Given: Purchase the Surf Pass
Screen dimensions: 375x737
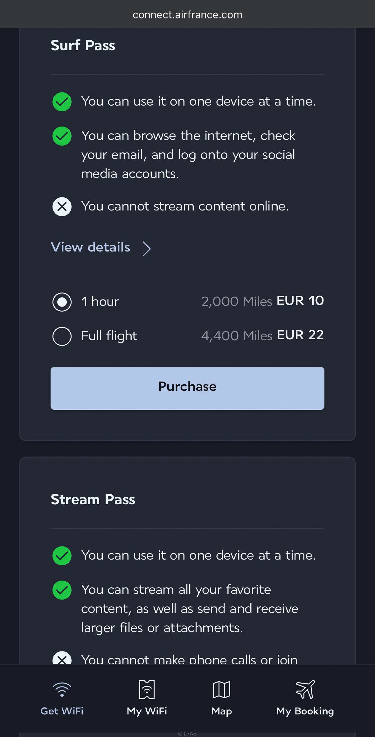Looking at the screenshot, I should 187,388.
